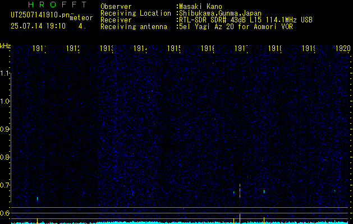Click the 0.8 kHz frequency axis label
This screenshot has width=353, height=224.
[4, 157]
